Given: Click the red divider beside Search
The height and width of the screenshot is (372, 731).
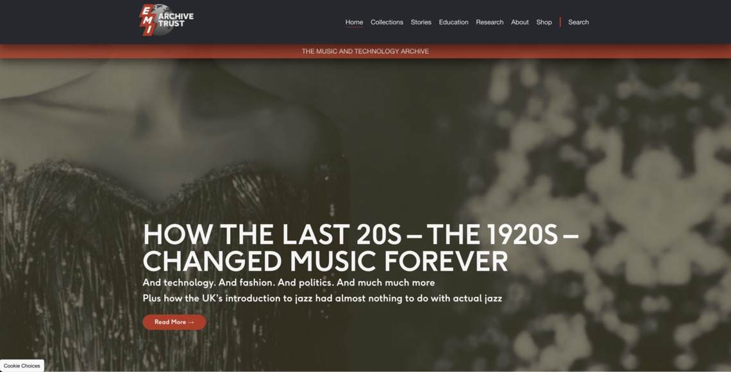Looking at the screenshot, I should pyautogui.click(x=560, y=22).
